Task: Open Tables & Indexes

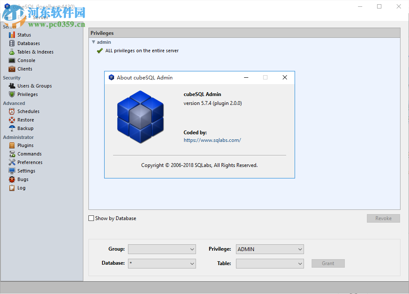Action: (x=36, y=51)
